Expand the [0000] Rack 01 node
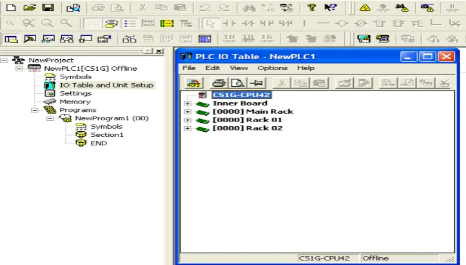 (x=188, y=120)
